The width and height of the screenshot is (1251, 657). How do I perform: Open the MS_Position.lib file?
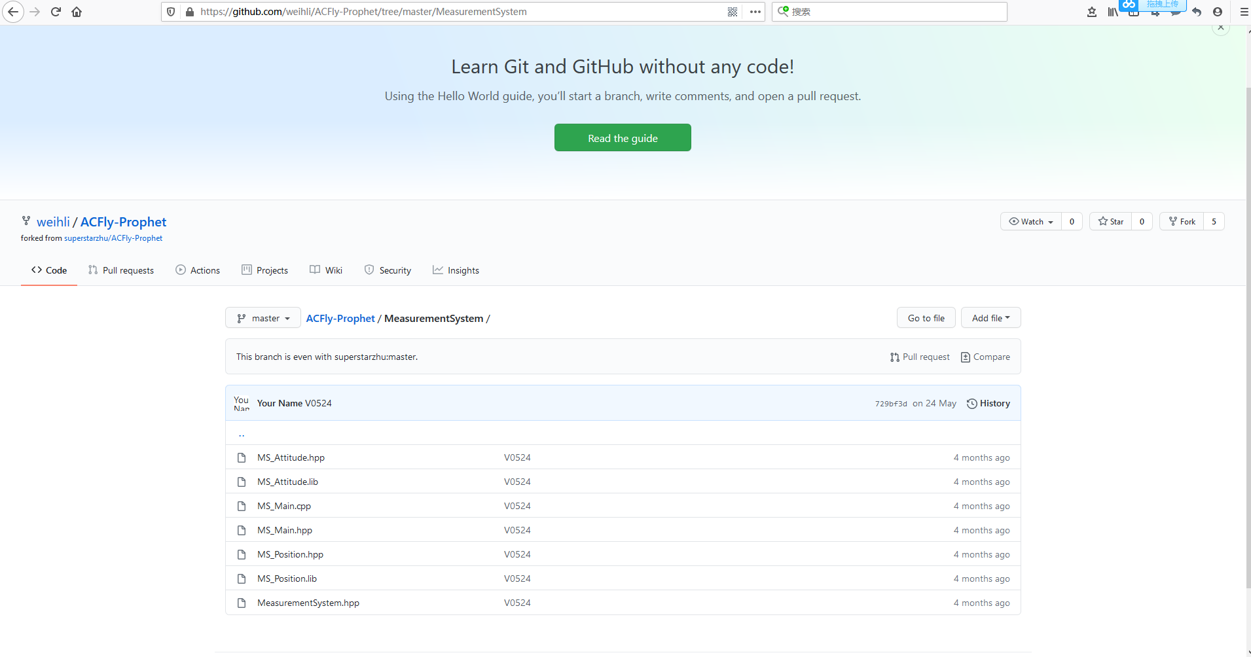tap(287, 578)
